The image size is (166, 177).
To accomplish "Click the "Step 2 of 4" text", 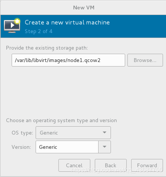I will (x=39, y=31).
